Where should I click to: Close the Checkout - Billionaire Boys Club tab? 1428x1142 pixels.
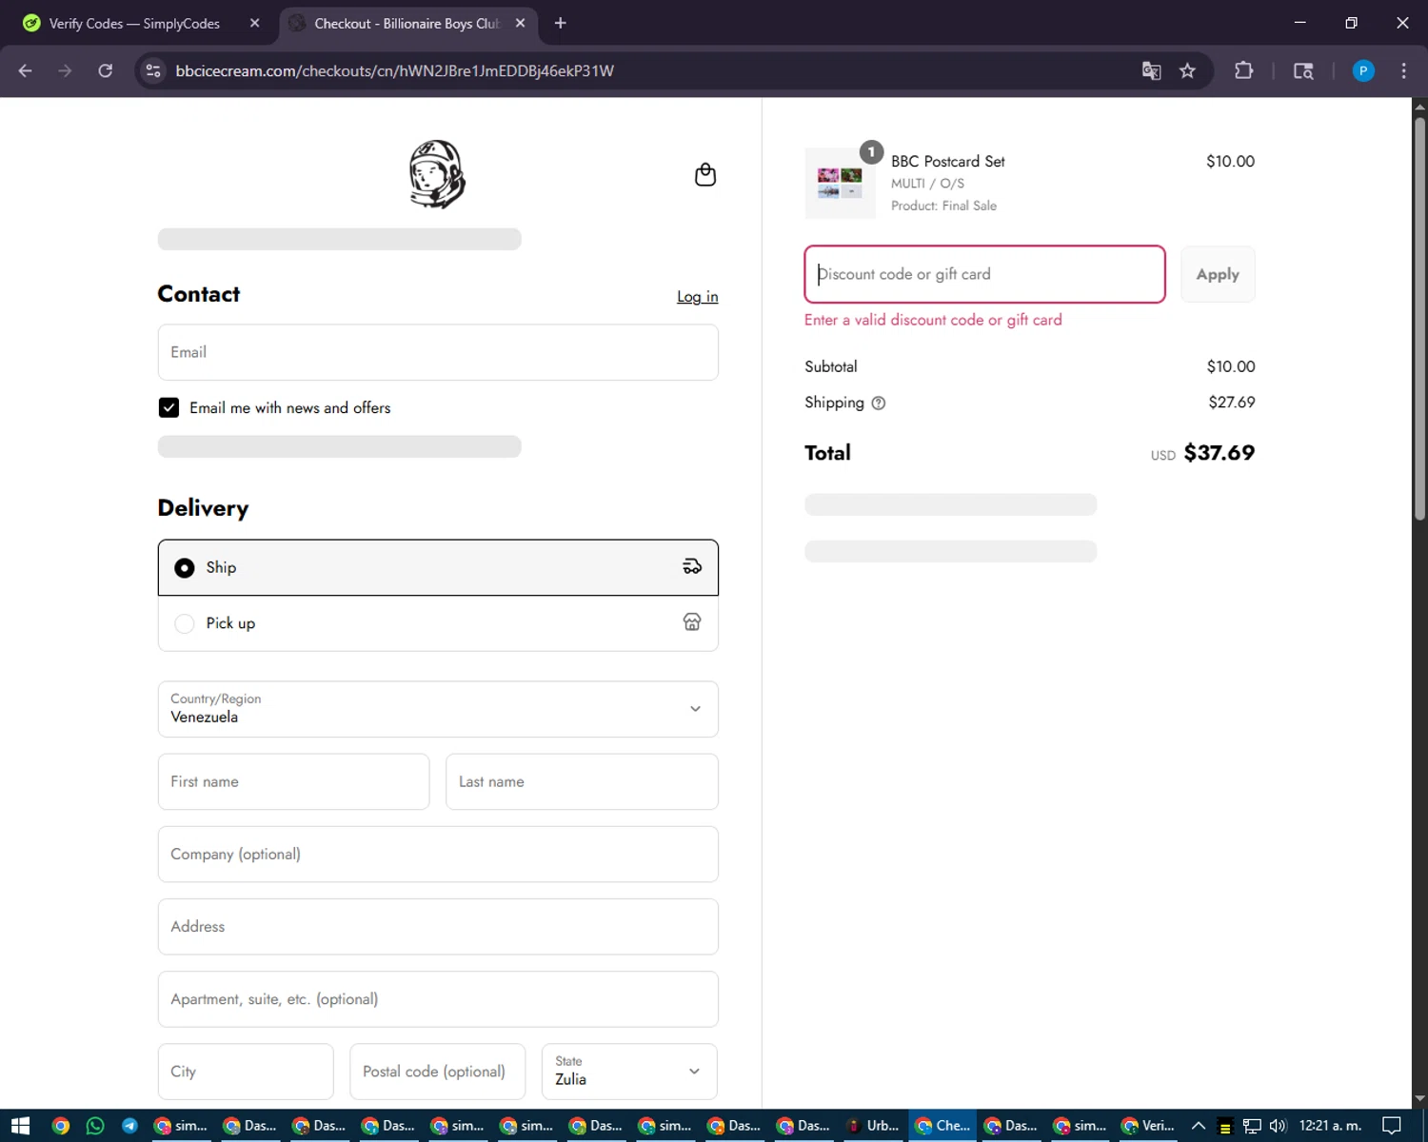(x=520, y=23)
